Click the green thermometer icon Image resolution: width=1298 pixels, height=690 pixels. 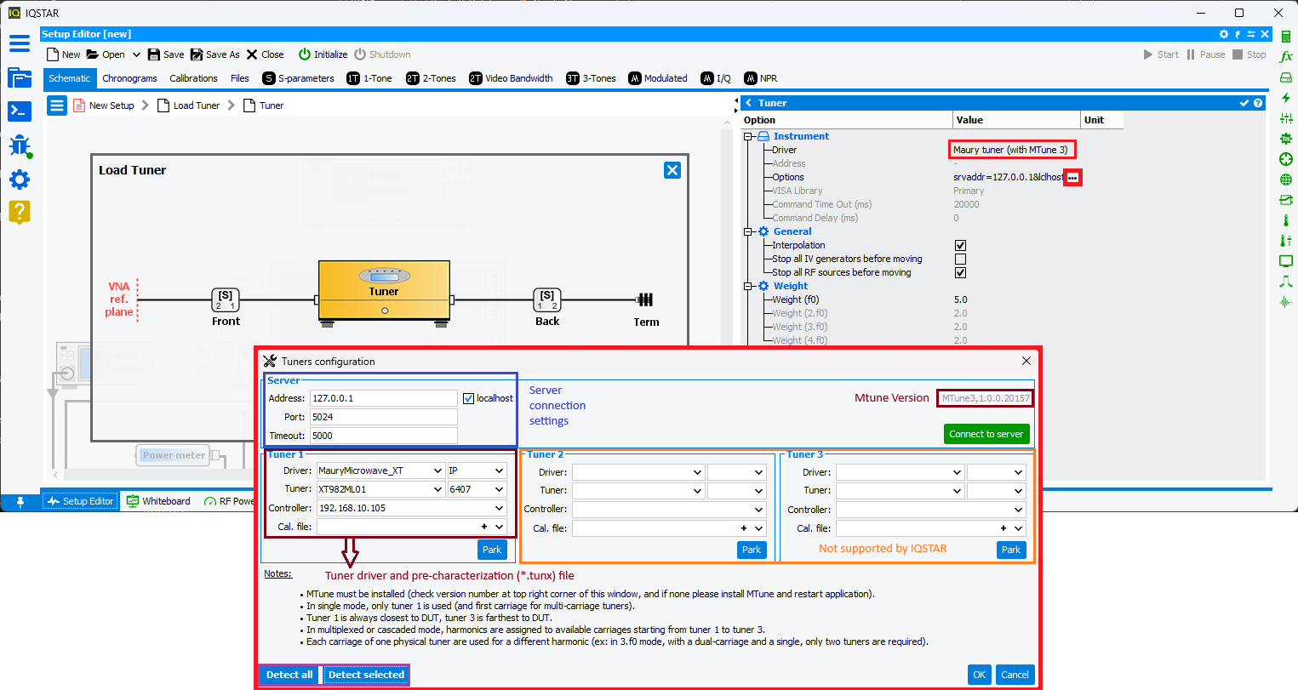tap(1286, 220)
